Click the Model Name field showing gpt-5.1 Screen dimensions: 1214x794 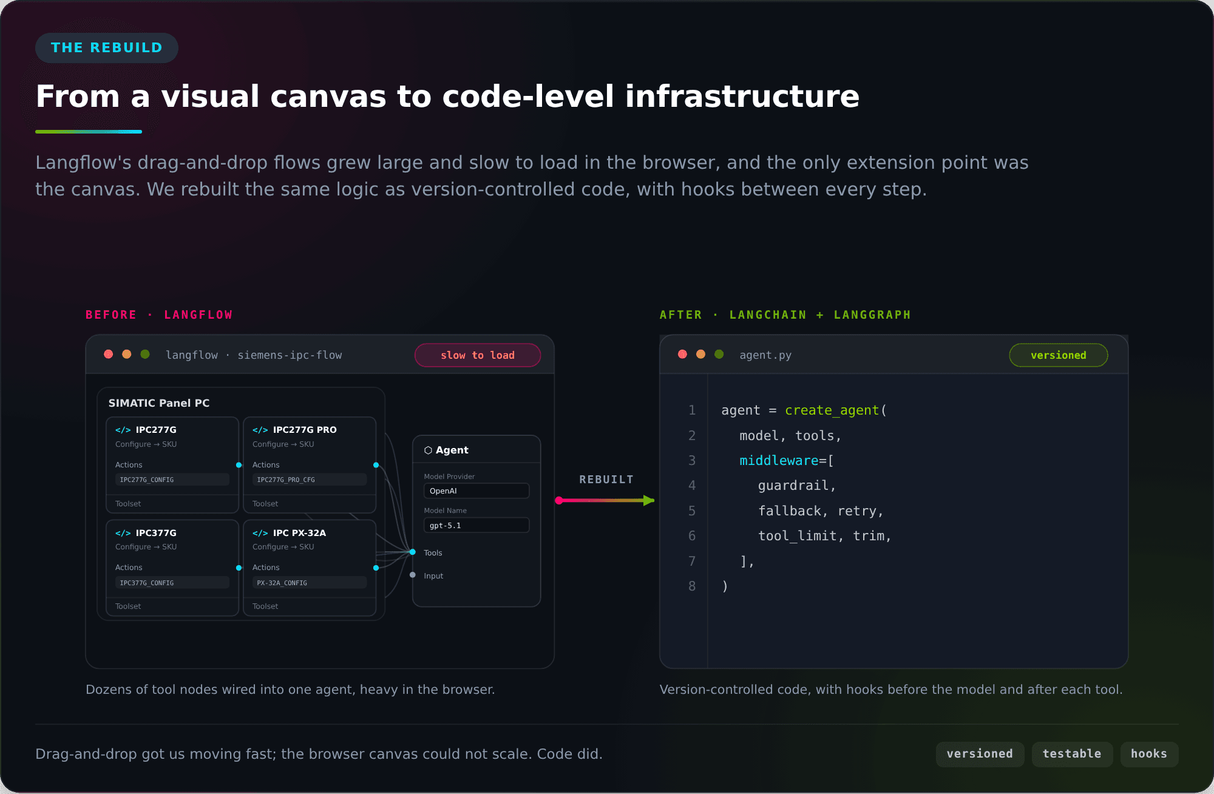pyautogui.click(x=476, y=526)
